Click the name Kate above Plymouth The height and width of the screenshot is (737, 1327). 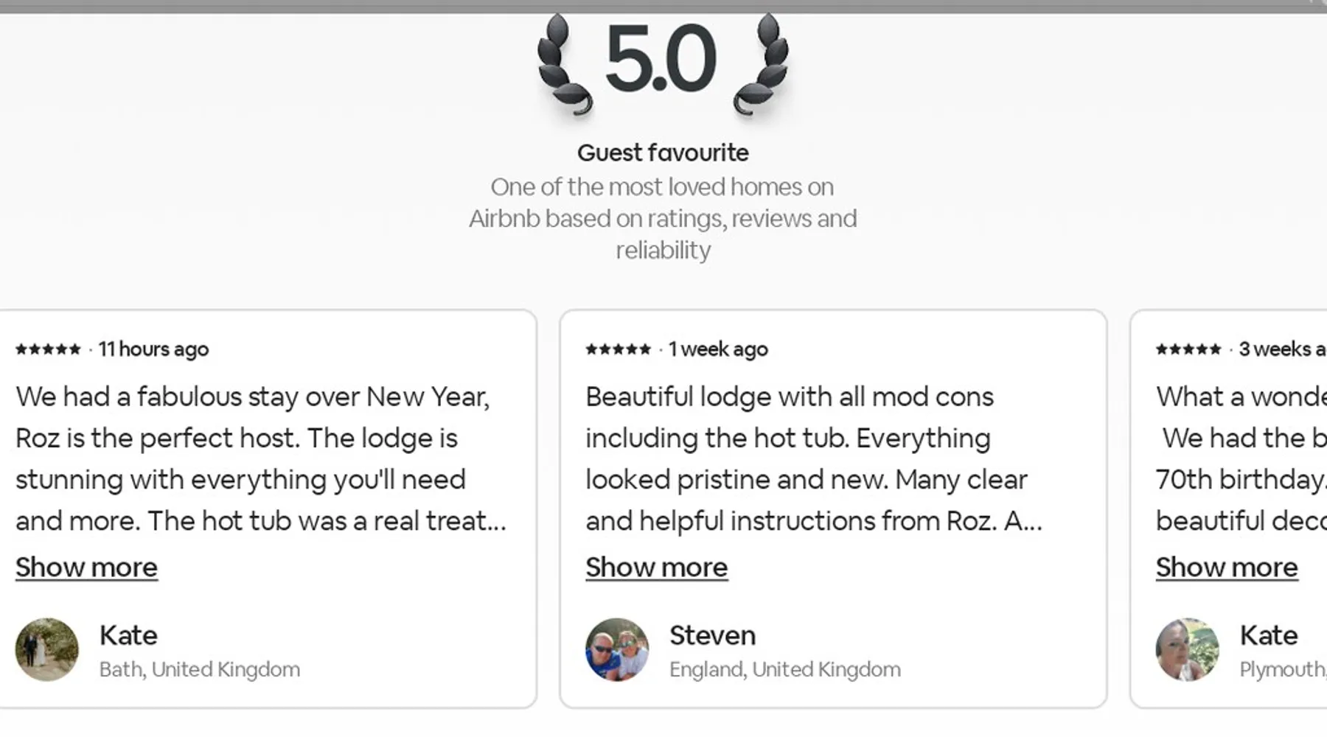tap(1268, 635)
